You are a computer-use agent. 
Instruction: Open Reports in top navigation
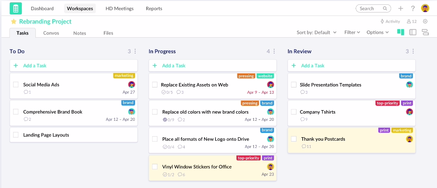(x=154, y=8)
